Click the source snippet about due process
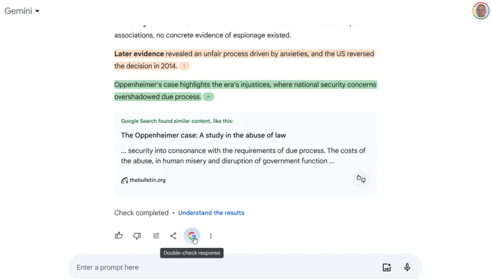This screenshot has width=492, height=279. coord(243,156)
